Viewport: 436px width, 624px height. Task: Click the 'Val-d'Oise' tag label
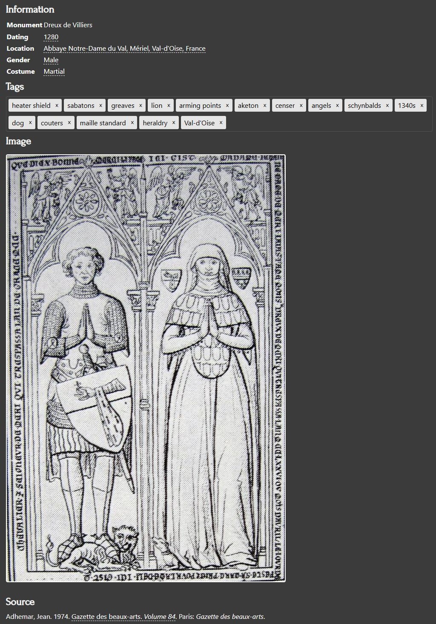200,123
